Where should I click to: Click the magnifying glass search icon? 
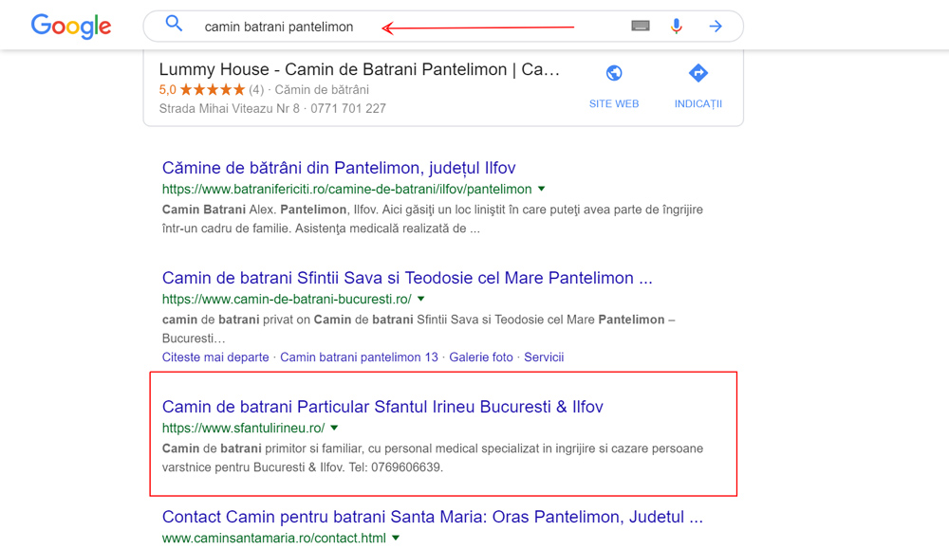point(174,24)
